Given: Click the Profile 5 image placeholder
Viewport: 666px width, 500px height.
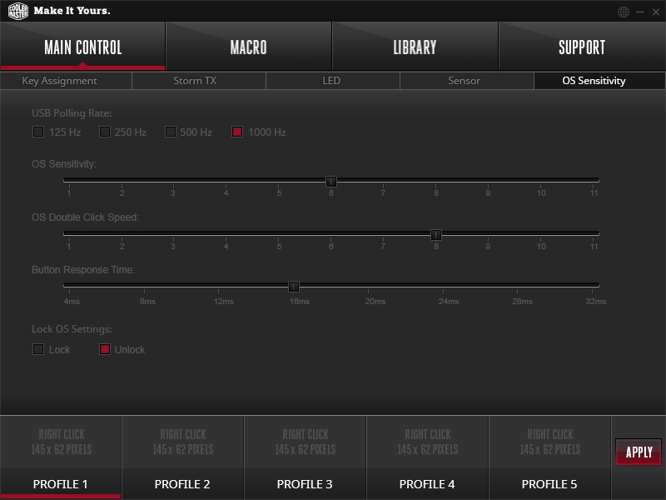Looking at the screenshot, I should pyautogui.click(x=550, y=442).
